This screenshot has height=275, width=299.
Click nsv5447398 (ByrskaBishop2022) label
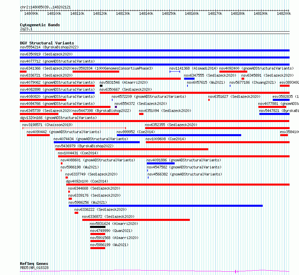pyautogui.click(x=102, y=111)
